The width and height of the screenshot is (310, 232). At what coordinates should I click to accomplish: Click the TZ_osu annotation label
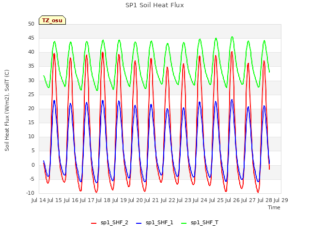click(x=52, y=20)
